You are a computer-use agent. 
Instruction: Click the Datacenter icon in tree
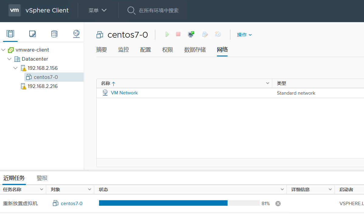point(17,59)
